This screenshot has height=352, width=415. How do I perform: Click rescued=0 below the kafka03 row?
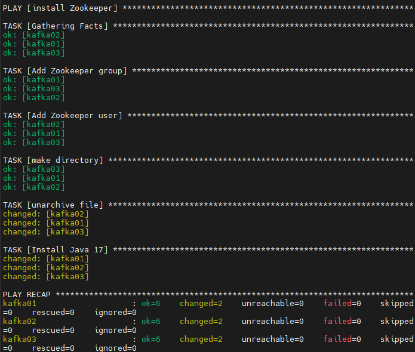click(53, 348)
